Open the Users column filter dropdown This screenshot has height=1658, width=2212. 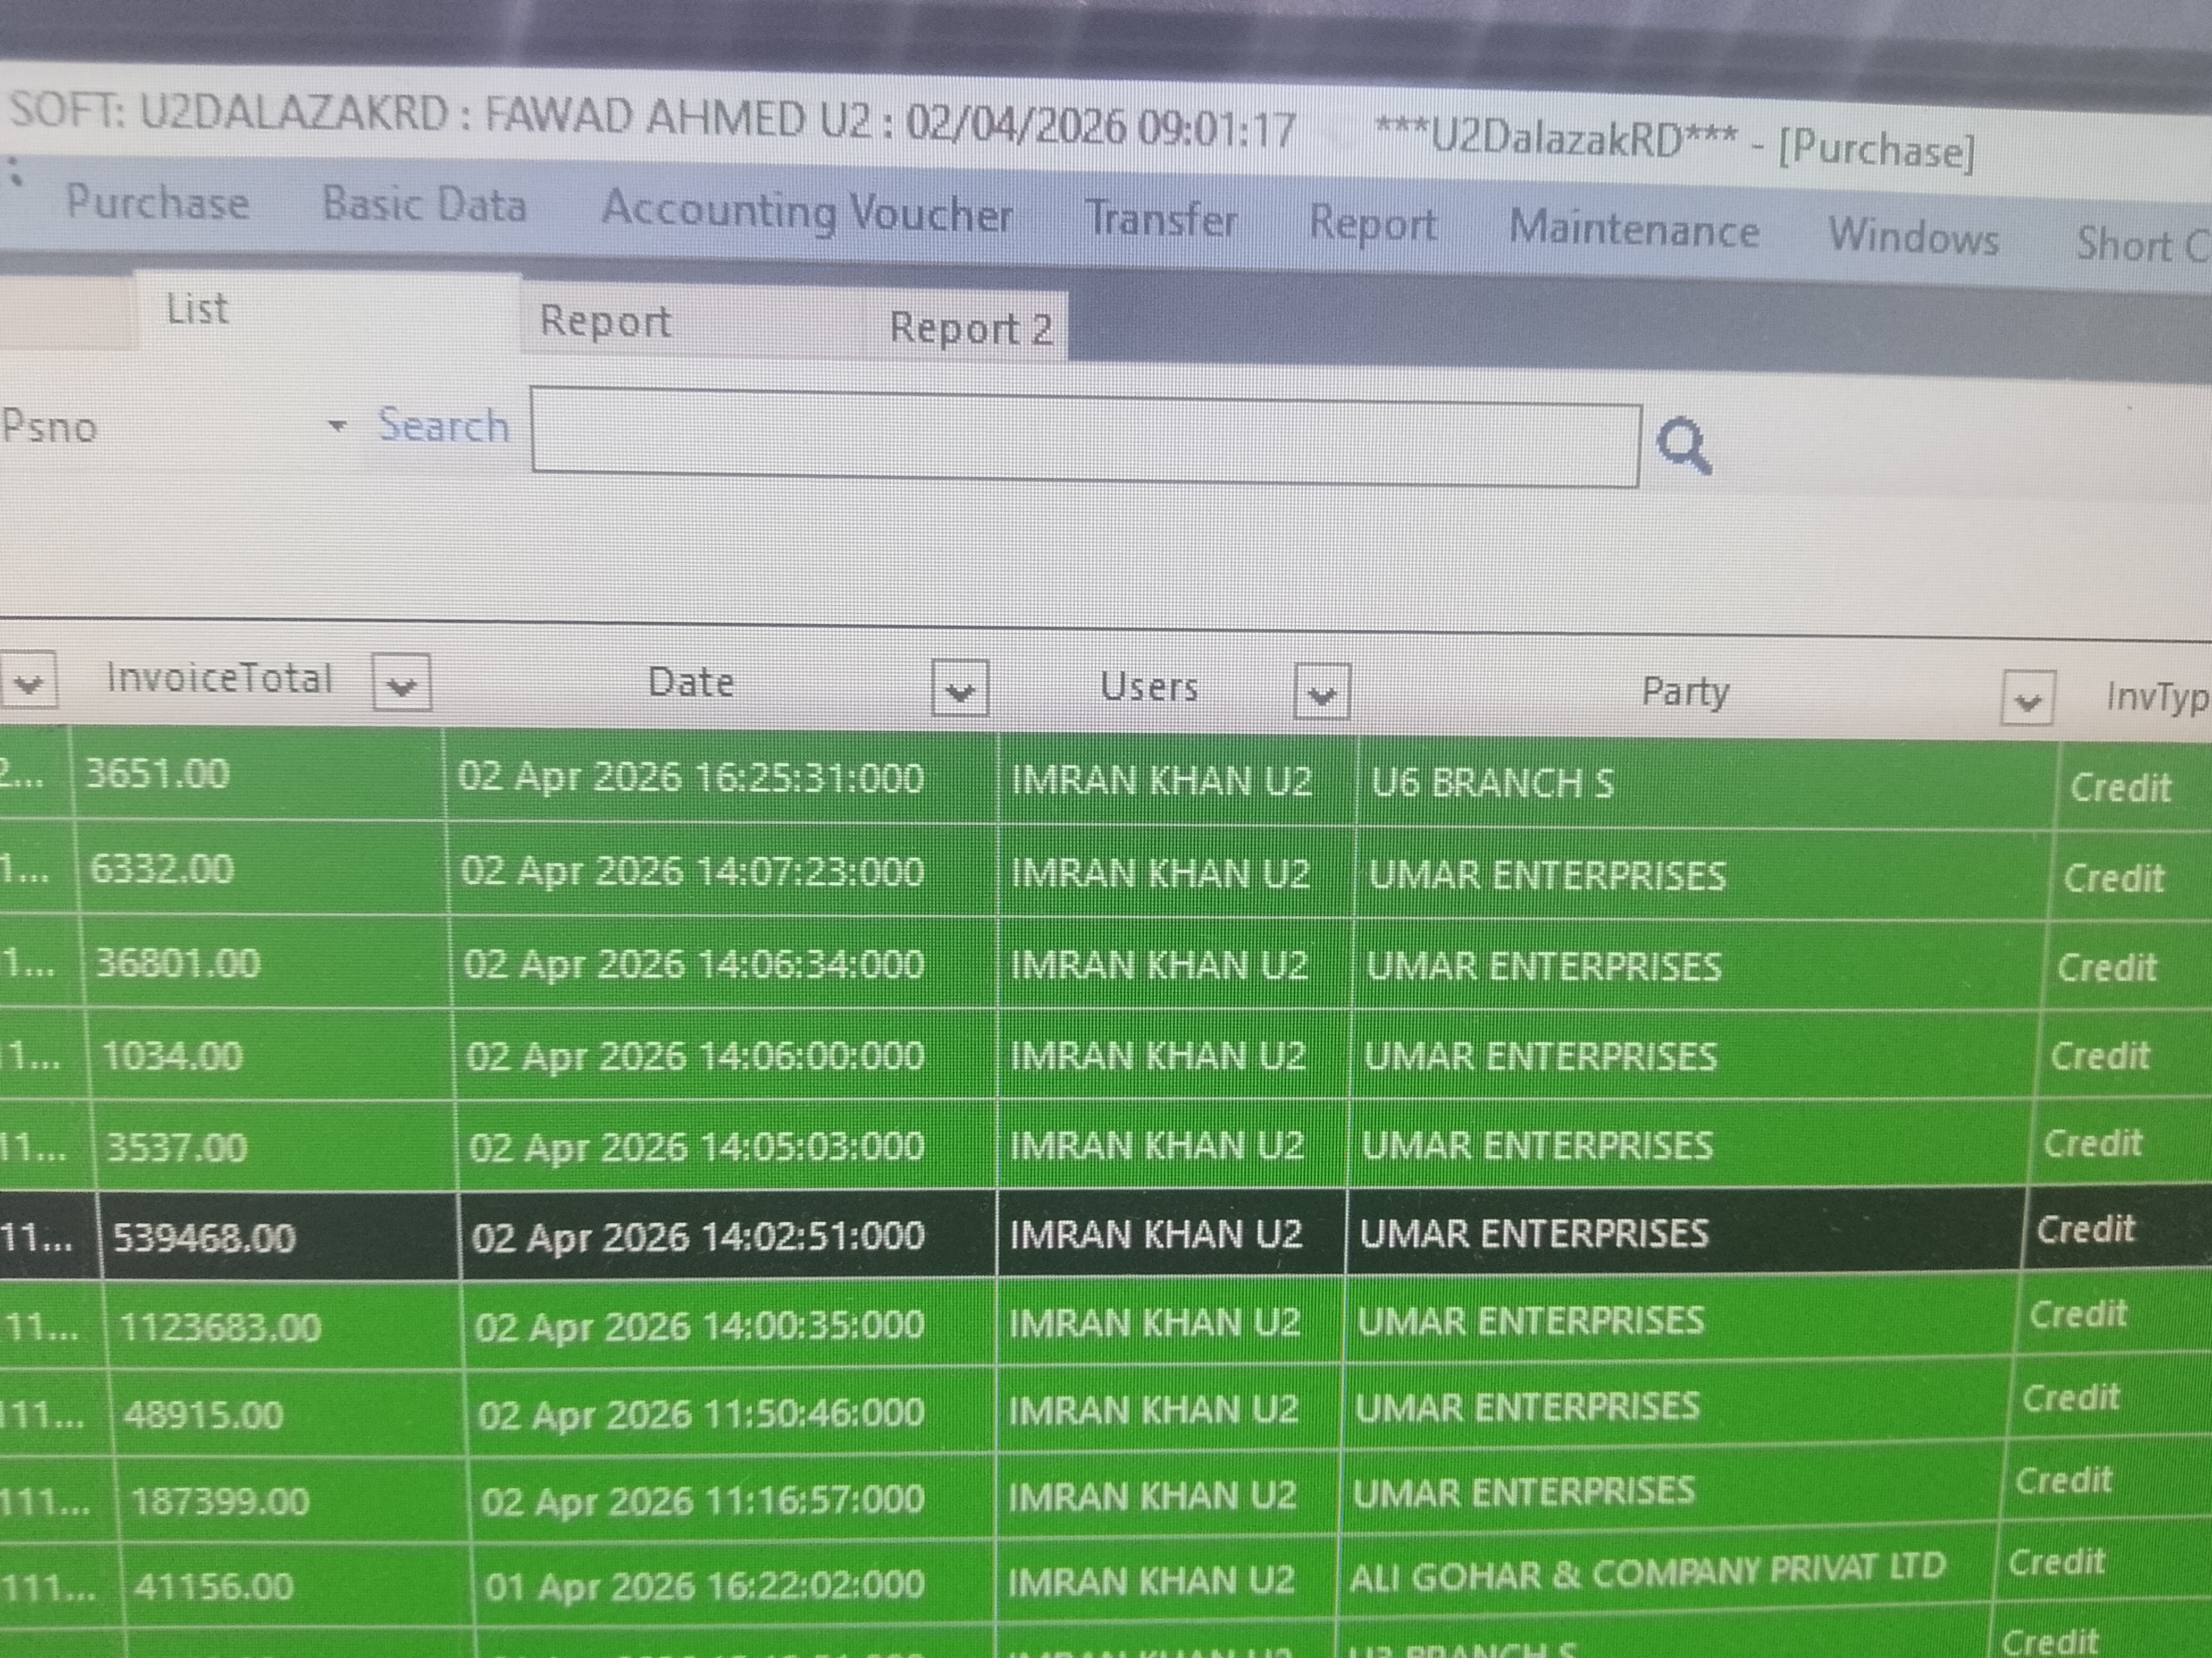click(x=1321, y=691)
